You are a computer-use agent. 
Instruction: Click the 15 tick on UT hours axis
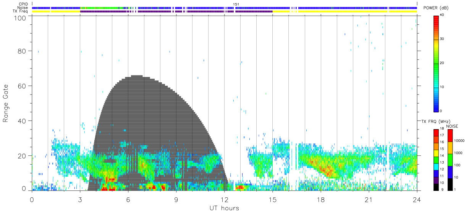pyautogui.click(x=272, y=199)
